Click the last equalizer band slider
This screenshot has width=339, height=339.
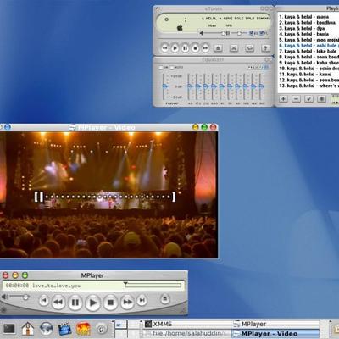tap(262, 86)
